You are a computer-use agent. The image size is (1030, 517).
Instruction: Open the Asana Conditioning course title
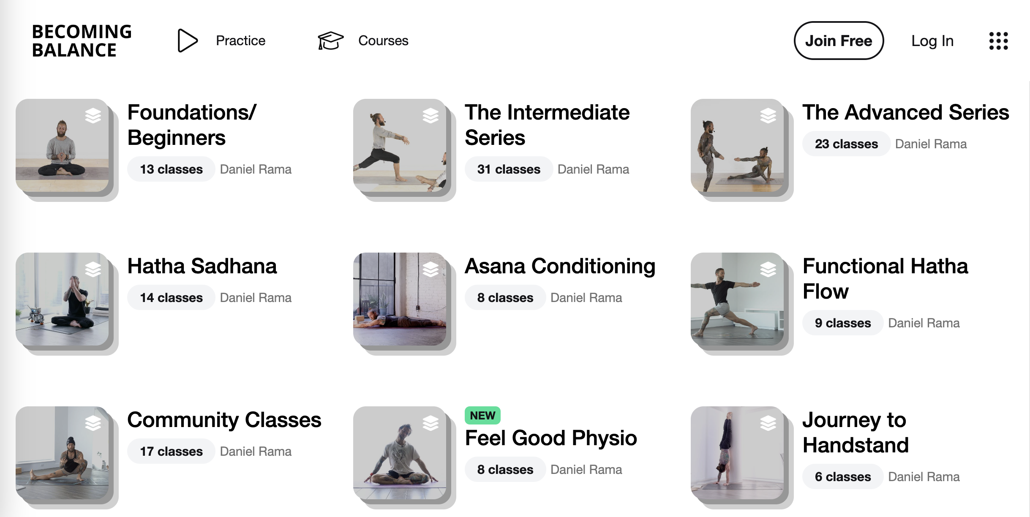(x=560, y=266)
